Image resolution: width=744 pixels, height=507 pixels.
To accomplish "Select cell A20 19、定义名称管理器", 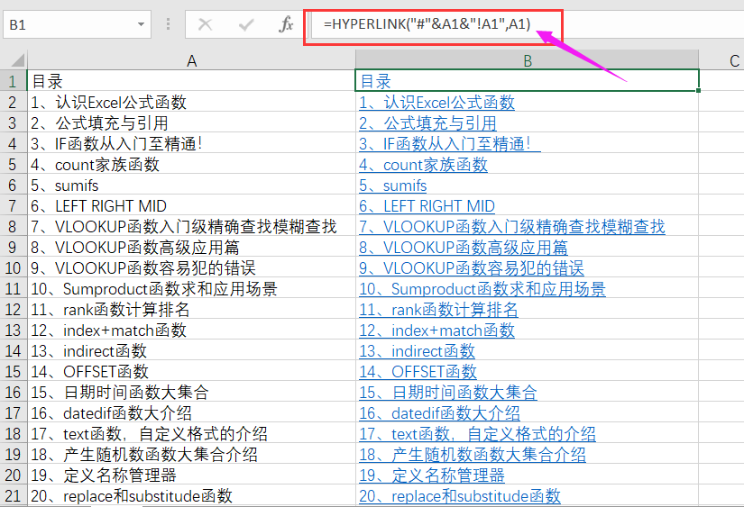I will coord(191,475).
